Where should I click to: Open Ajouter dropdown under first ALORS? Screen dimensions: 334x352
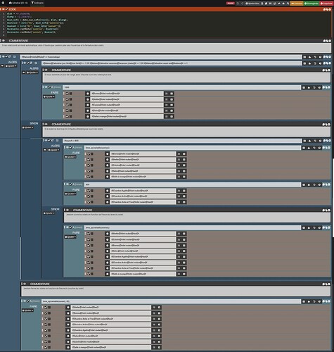(11, 66)
